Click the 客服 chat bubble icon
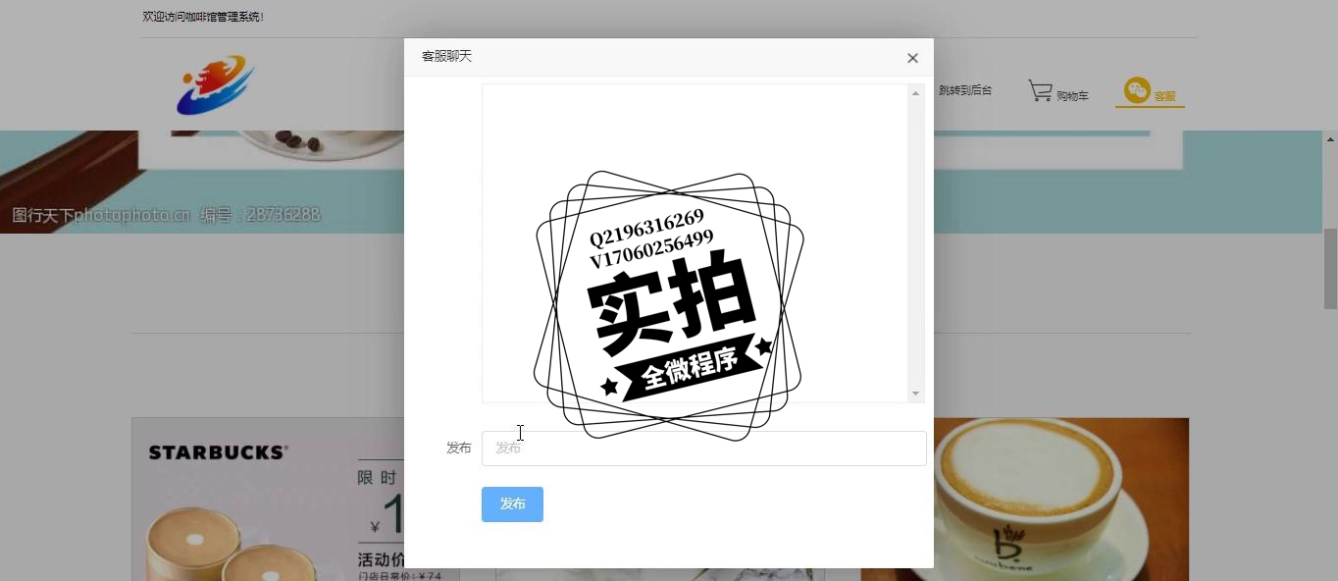The image size is (1338, 581). pyautogui.click(x=1137, y=91)
